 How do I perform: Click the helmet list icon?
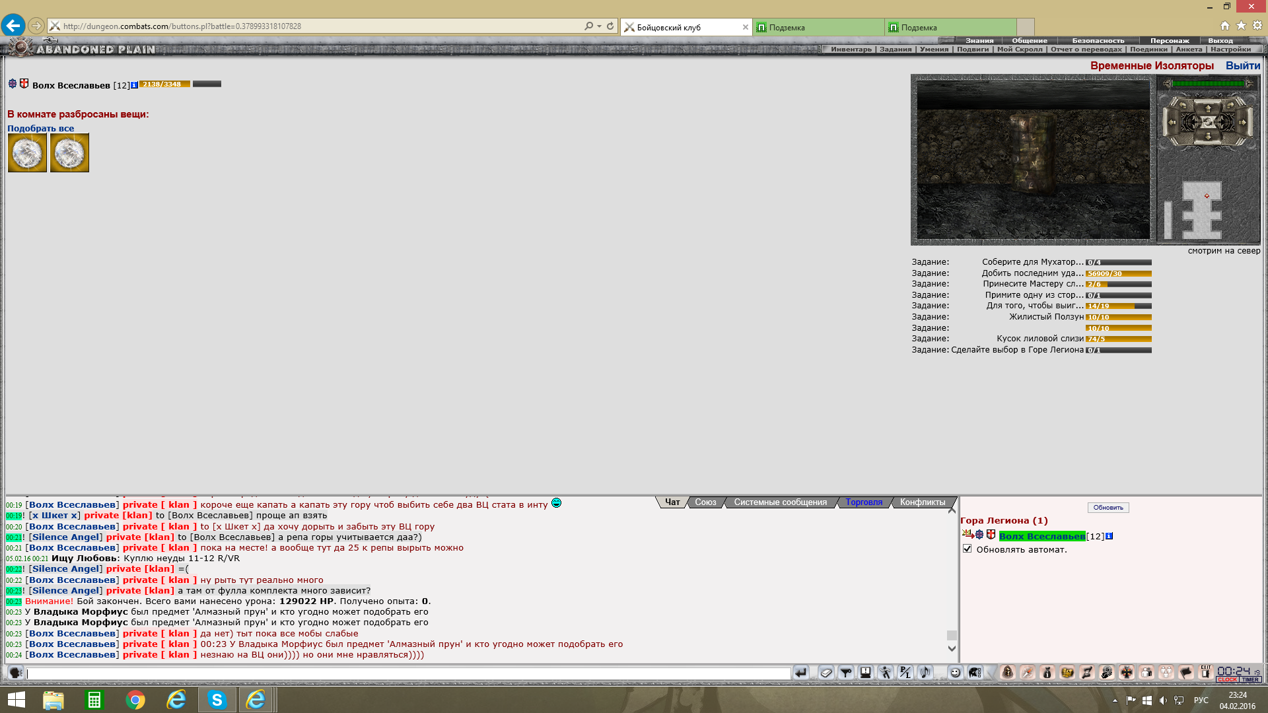975,673
